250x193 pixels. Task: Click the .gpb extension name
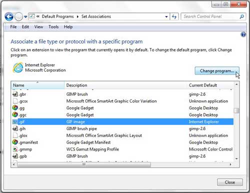(x=22, y=156)
